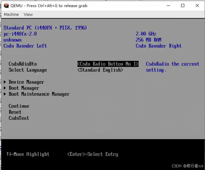The height and width of the screenshot is (170, 205).
Task: Expand the Device Manager arrow
Action: point(5,82)
